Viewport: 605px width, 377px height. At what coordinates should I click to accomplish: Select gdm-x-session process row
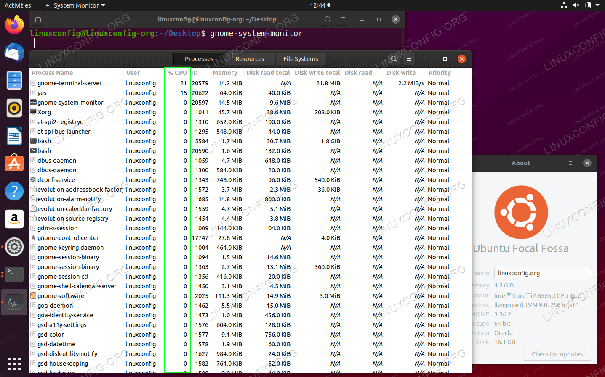pos(250,228)
